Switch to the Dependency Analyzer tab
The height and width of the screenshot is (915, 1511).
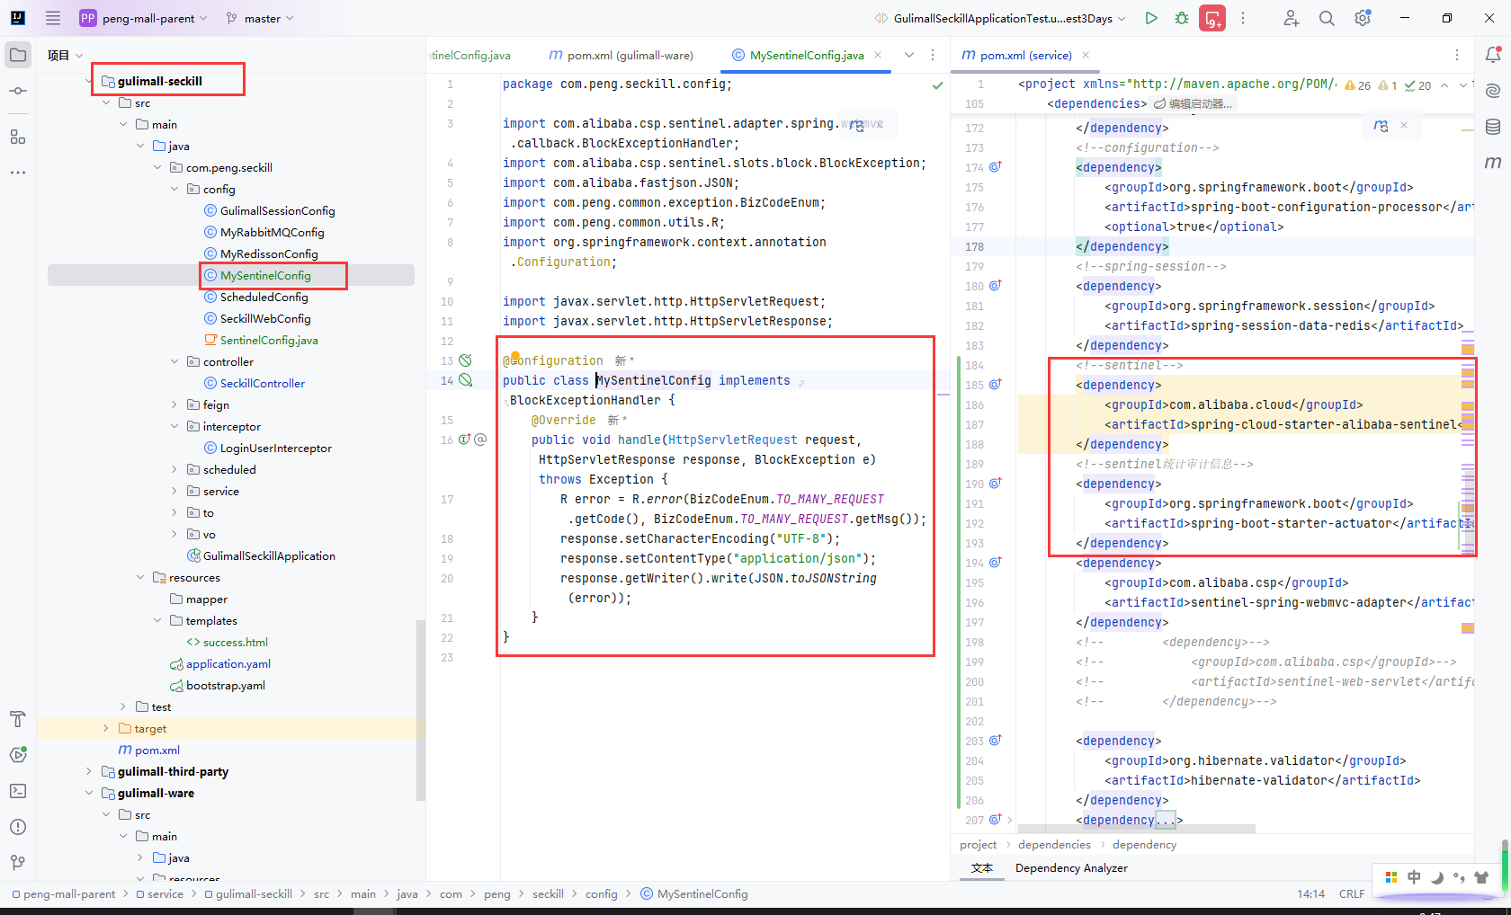pos(1071,868)
